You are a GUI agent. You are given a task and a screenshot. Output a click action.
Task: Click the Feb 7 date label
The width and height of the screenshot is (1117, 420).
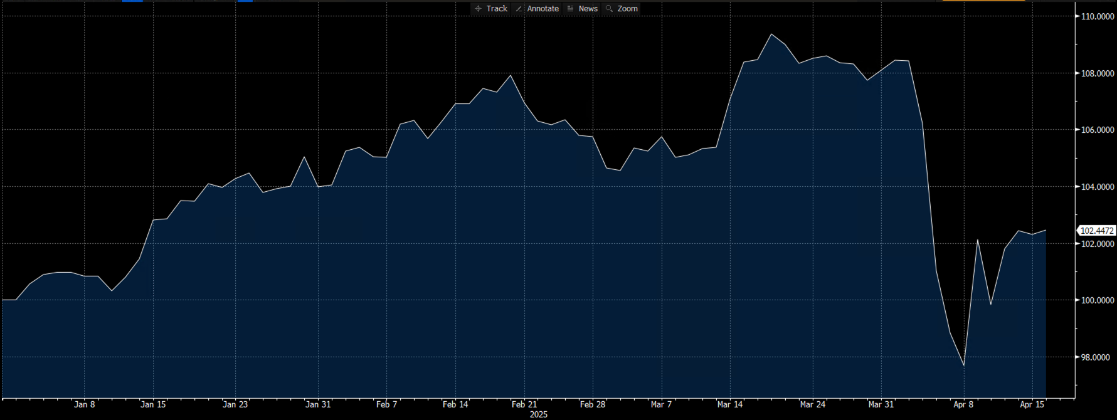(386, 404)
